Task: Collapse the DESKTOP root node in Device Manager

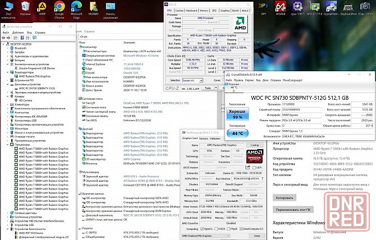Action: point(3,44)
